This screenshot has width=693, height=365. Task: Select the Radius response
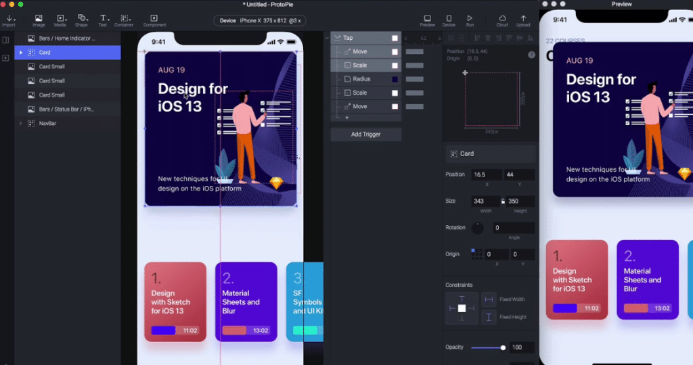(x=366, y=79)
